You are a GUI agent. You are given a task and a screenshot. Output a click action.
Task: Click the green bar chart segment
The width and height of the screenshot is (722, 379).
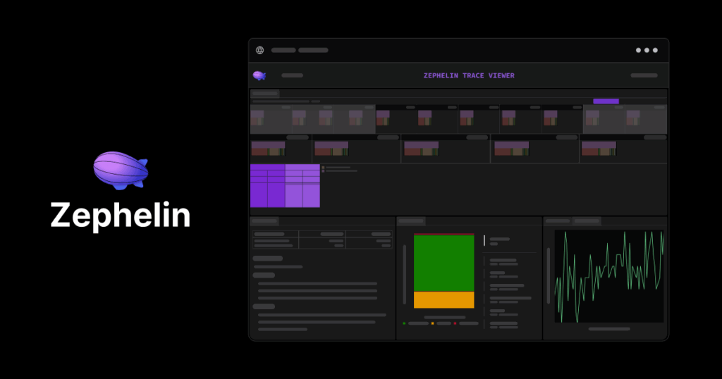coord(444,263)
